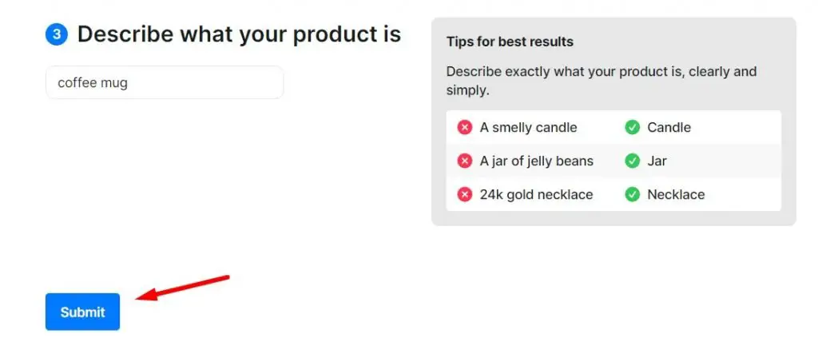Click the 'Jar' good example text
This screenshot has height=358, width=818.
tap(657, 161)
